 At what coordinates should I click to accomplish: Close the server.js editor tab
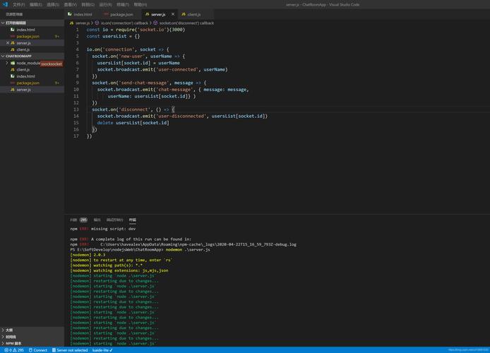click(173, 14)
